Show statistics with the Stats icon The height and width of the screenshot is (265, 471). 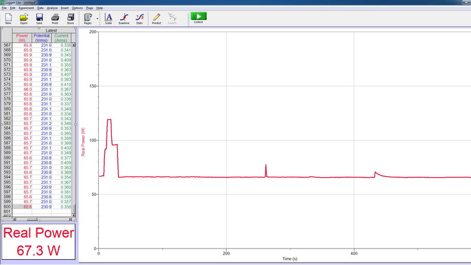pyautogui.click(x=140, y=18)
